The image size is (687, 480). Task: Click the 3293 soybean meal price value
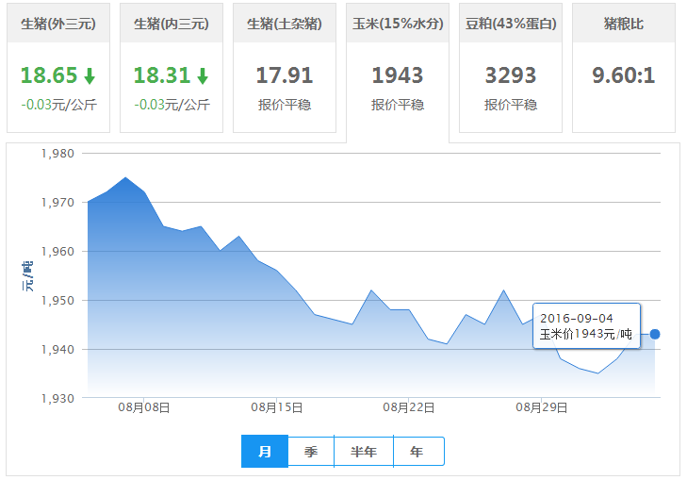click(x=511, y=75)
